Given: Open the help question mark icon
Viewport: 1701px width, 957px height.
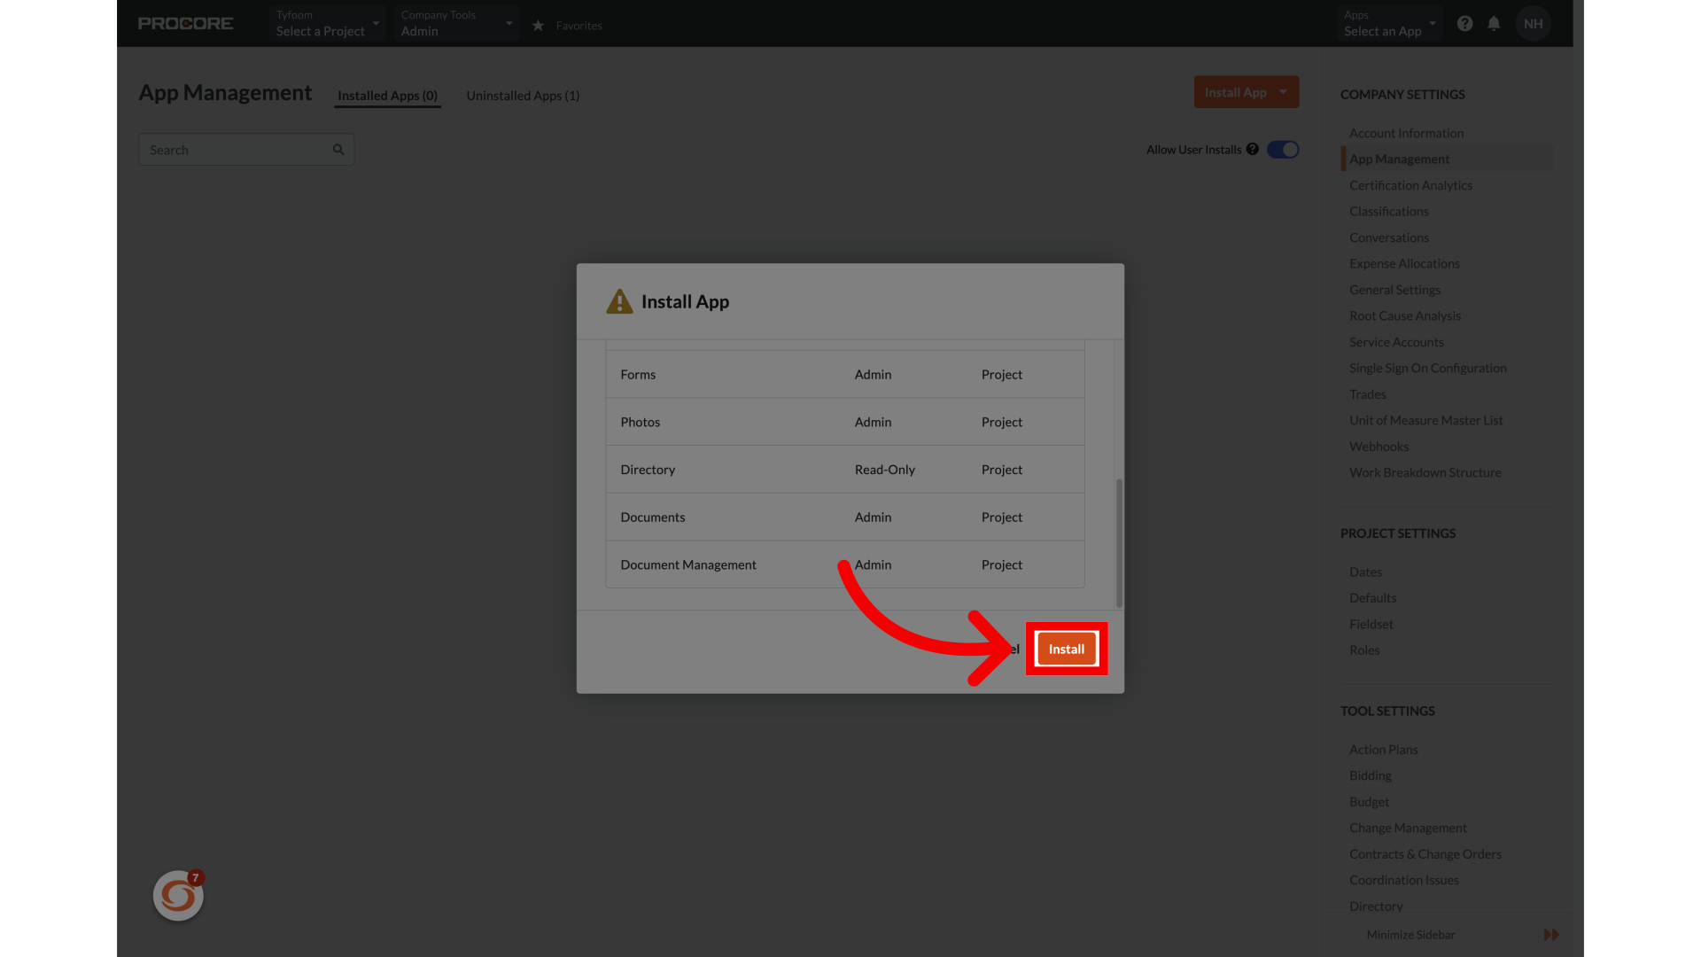Looking at the screenshot, I should tap(1464, 24).
